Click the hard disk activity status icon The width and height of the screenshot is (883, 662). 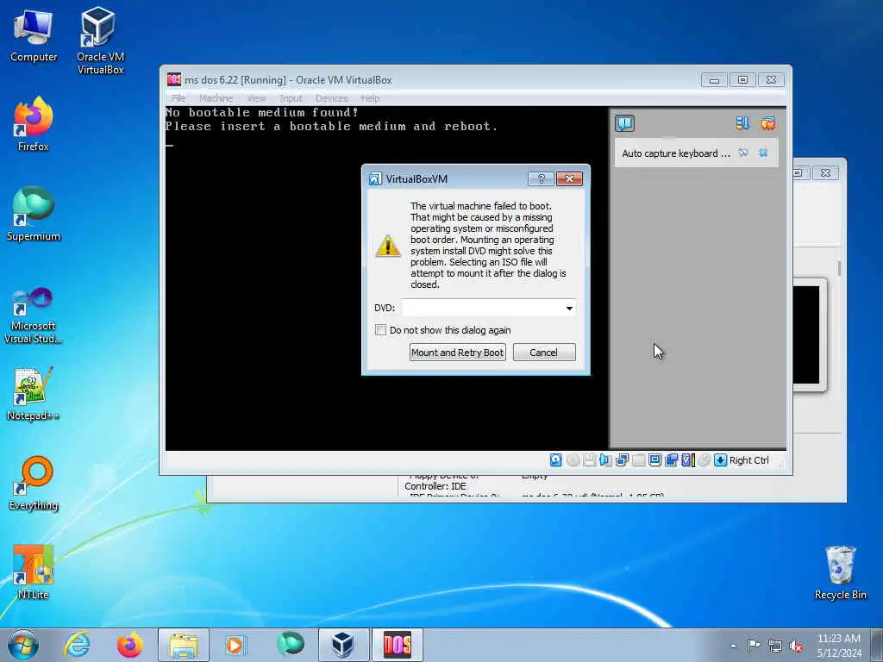coord(556,460)
